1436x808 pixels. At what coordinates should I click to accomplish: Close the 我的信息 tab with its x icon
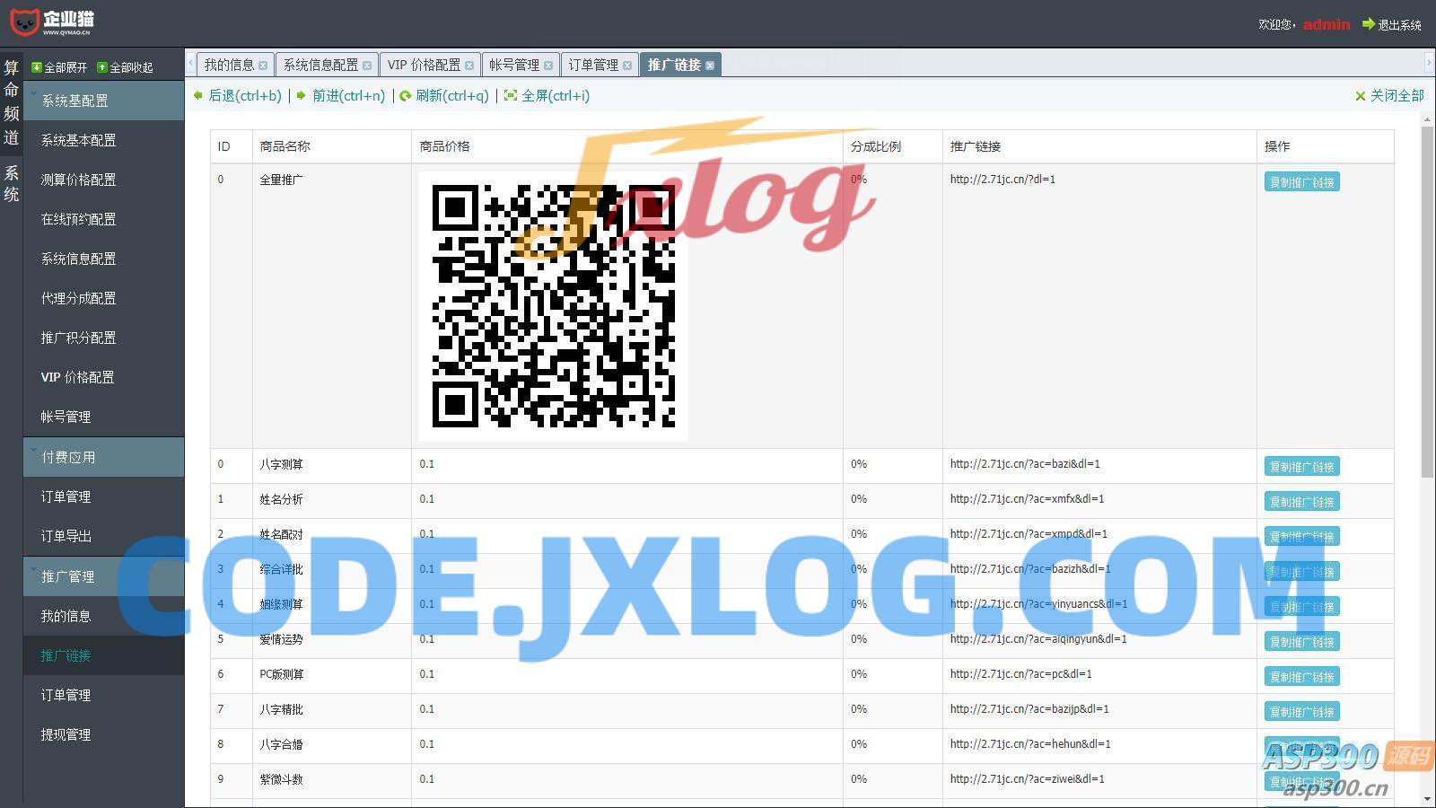[x=263, y=66]
